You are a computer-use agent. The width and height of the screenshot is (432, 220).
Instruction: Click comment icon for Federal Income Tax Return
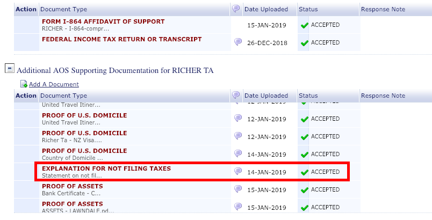pos(238,42)
